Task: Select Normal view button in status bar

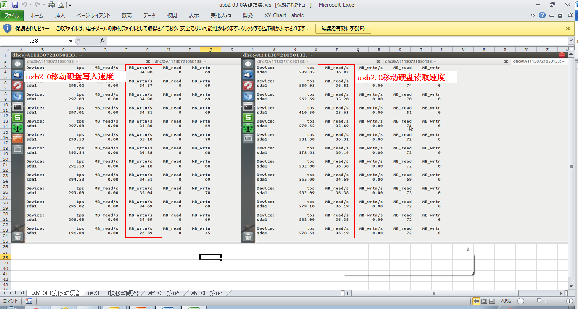Action: [x=477, y=301]
